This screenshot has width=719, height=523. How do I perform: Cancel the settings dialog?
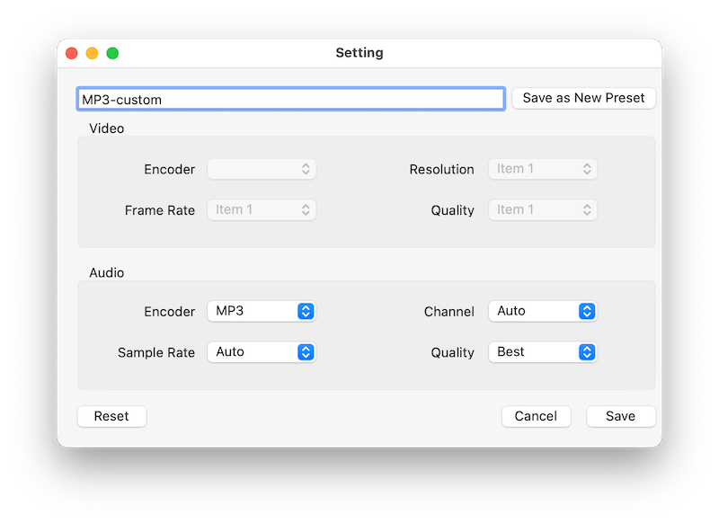click(x=536, y=416)
